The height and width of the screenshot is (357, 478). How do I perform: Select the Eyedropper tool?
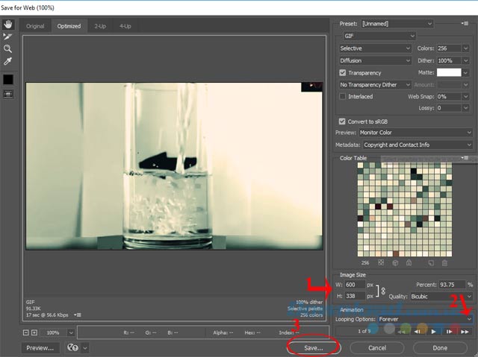pos(8,61)
